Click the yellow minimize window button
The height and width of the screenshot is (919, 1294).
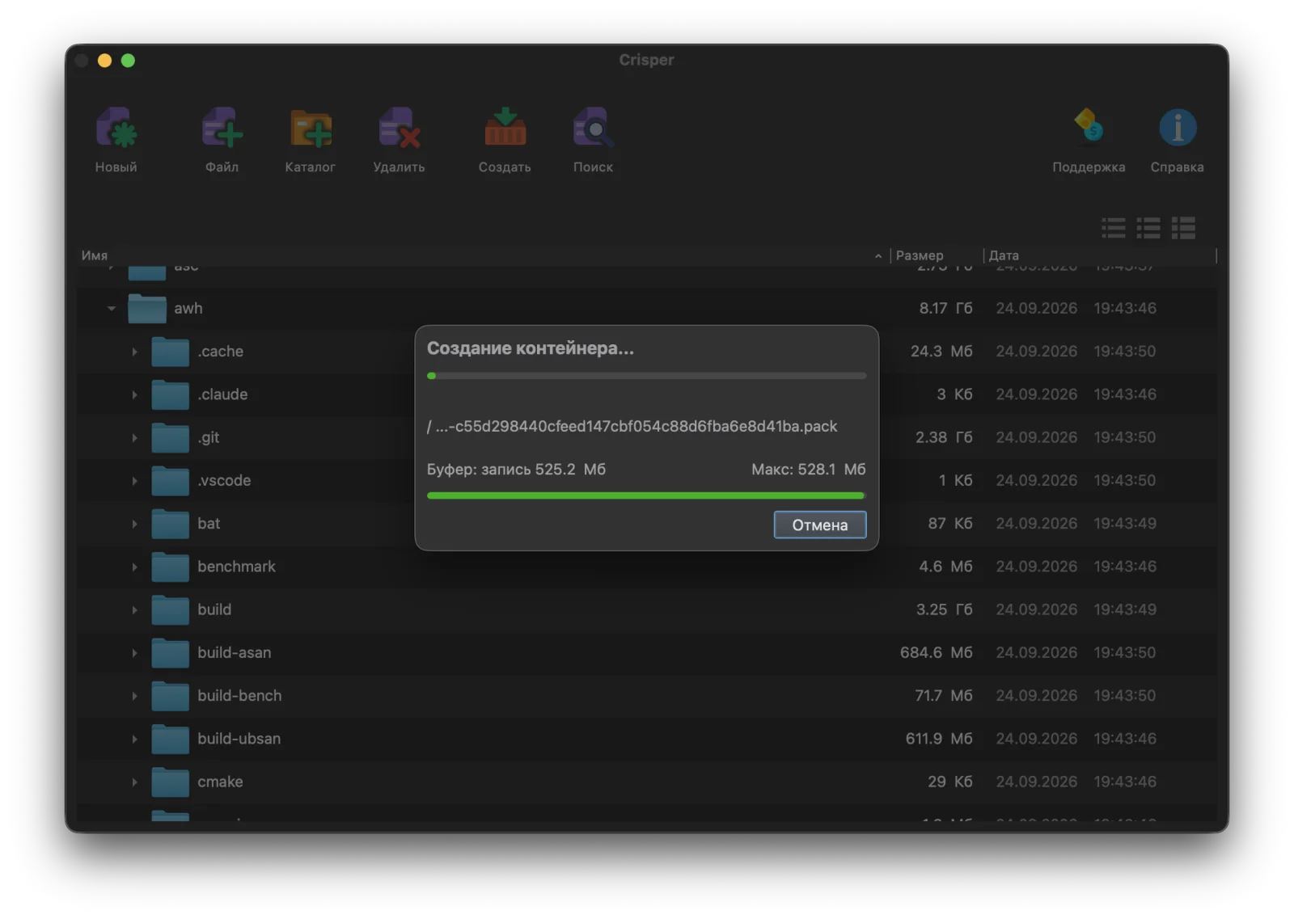click(x=104, y=61)
